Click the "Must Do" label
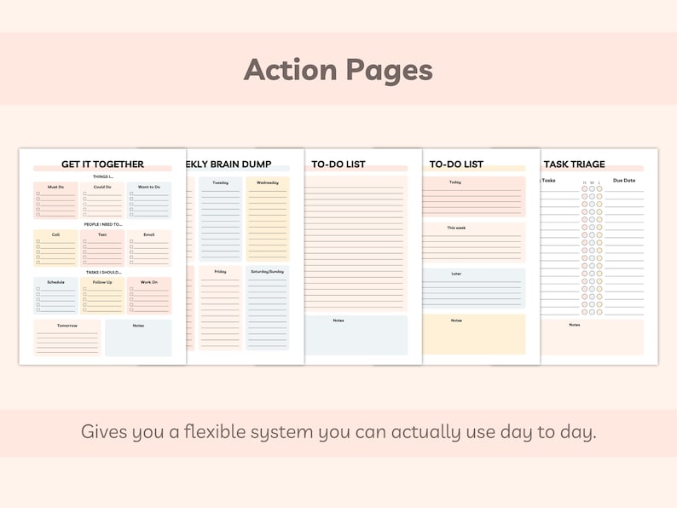The height and width of the screenshot is (508, 677). [55, 187]
